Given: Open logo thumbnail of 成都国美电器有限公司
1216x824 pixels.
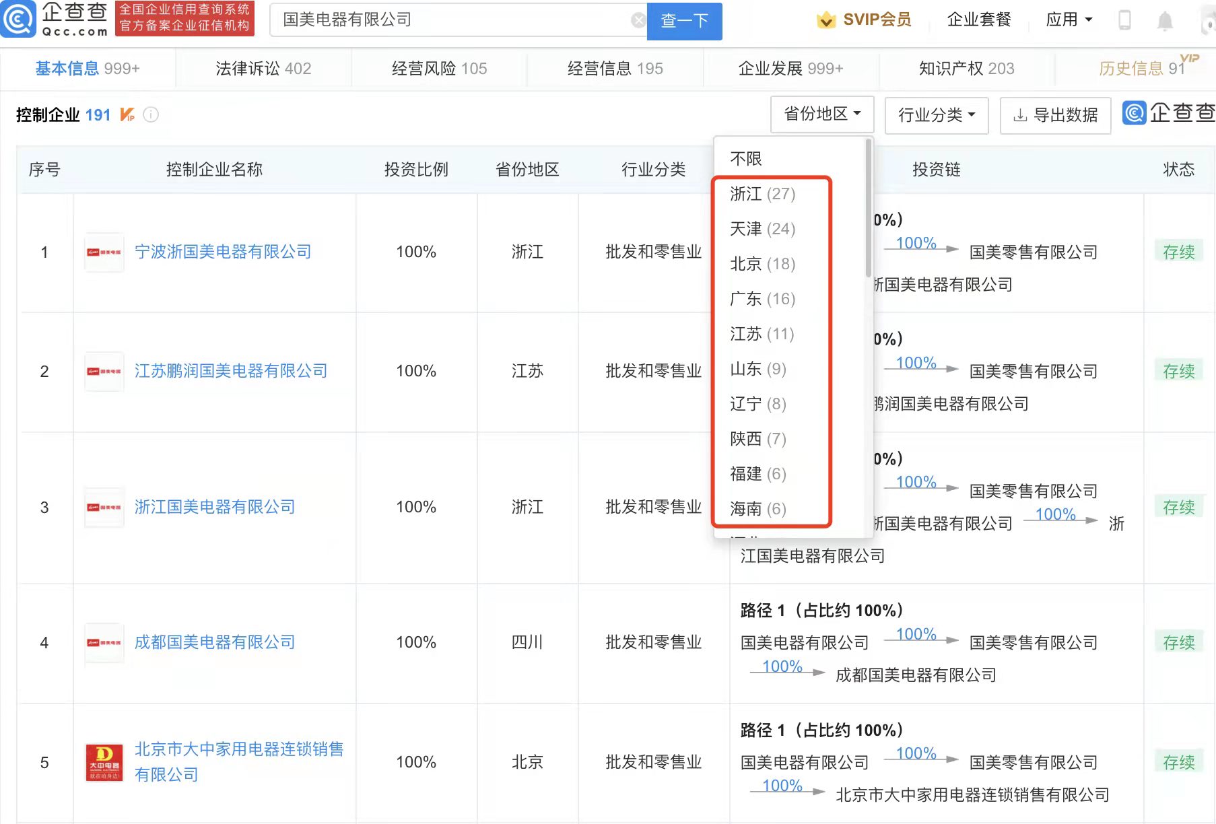Looking at the screenshot, I should click(x=104, y=643).
